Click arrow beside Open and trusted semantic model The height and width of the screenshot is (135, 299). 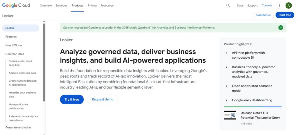227,86
